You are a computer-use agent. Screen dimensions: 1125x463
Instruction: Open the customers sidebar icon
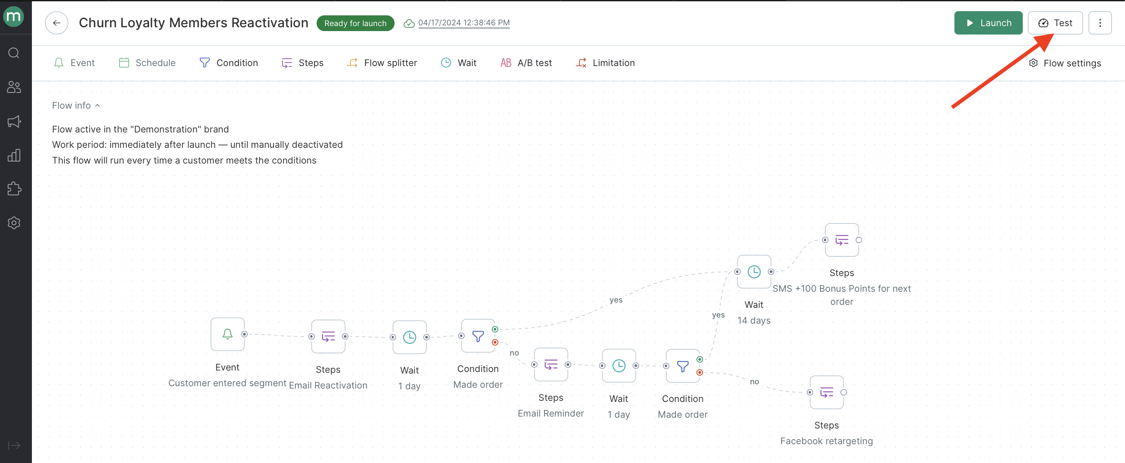coord(14,87)
